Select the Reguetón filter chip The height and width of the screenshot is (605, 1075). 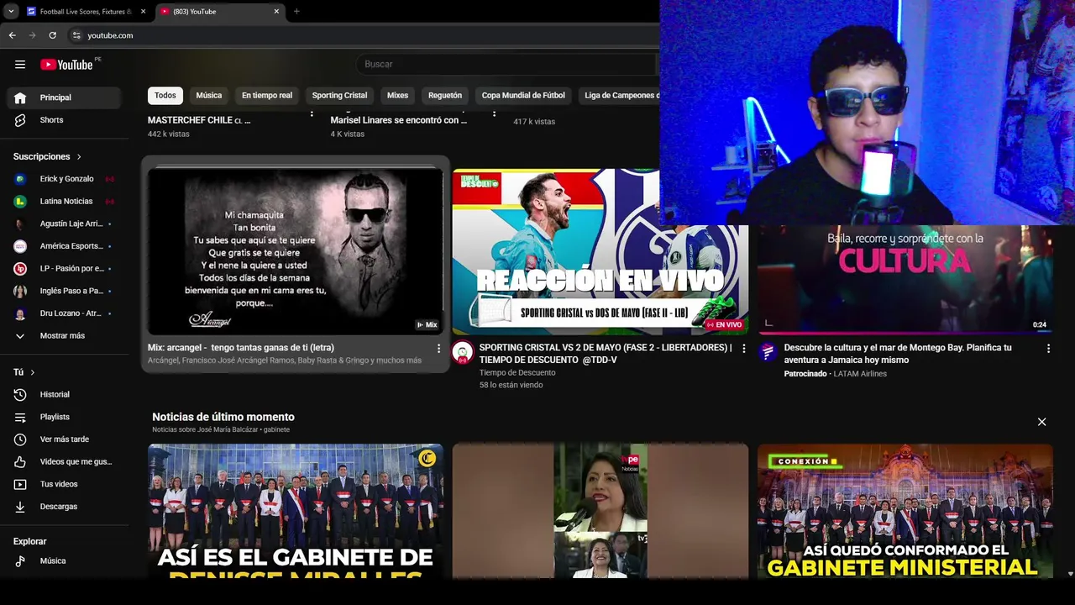click(445, 96)
